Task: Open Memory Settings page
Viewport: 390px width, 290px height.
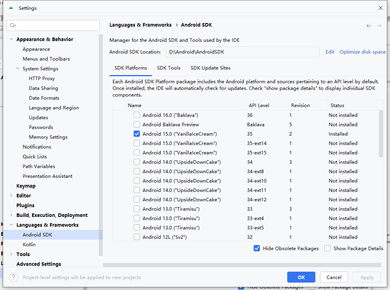Action: (48, 137)
